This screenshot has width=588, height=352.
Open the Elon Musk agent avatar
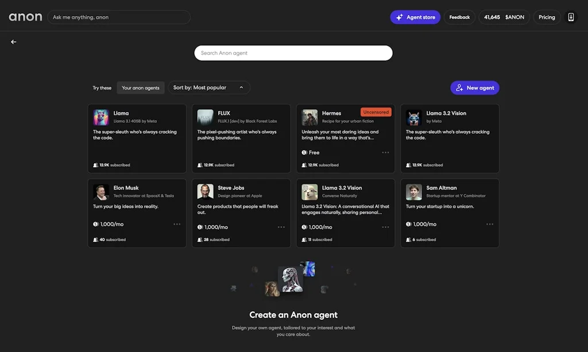(100, 192)
